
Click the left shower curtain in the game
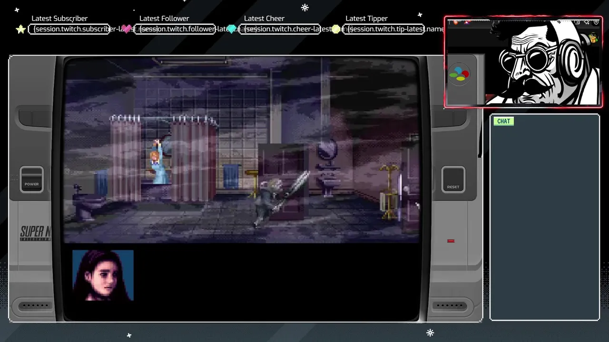(x=126, y=159)
